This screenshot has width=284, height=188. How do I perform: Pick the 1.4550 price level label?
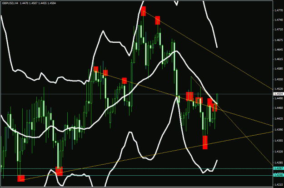point(278,79)
